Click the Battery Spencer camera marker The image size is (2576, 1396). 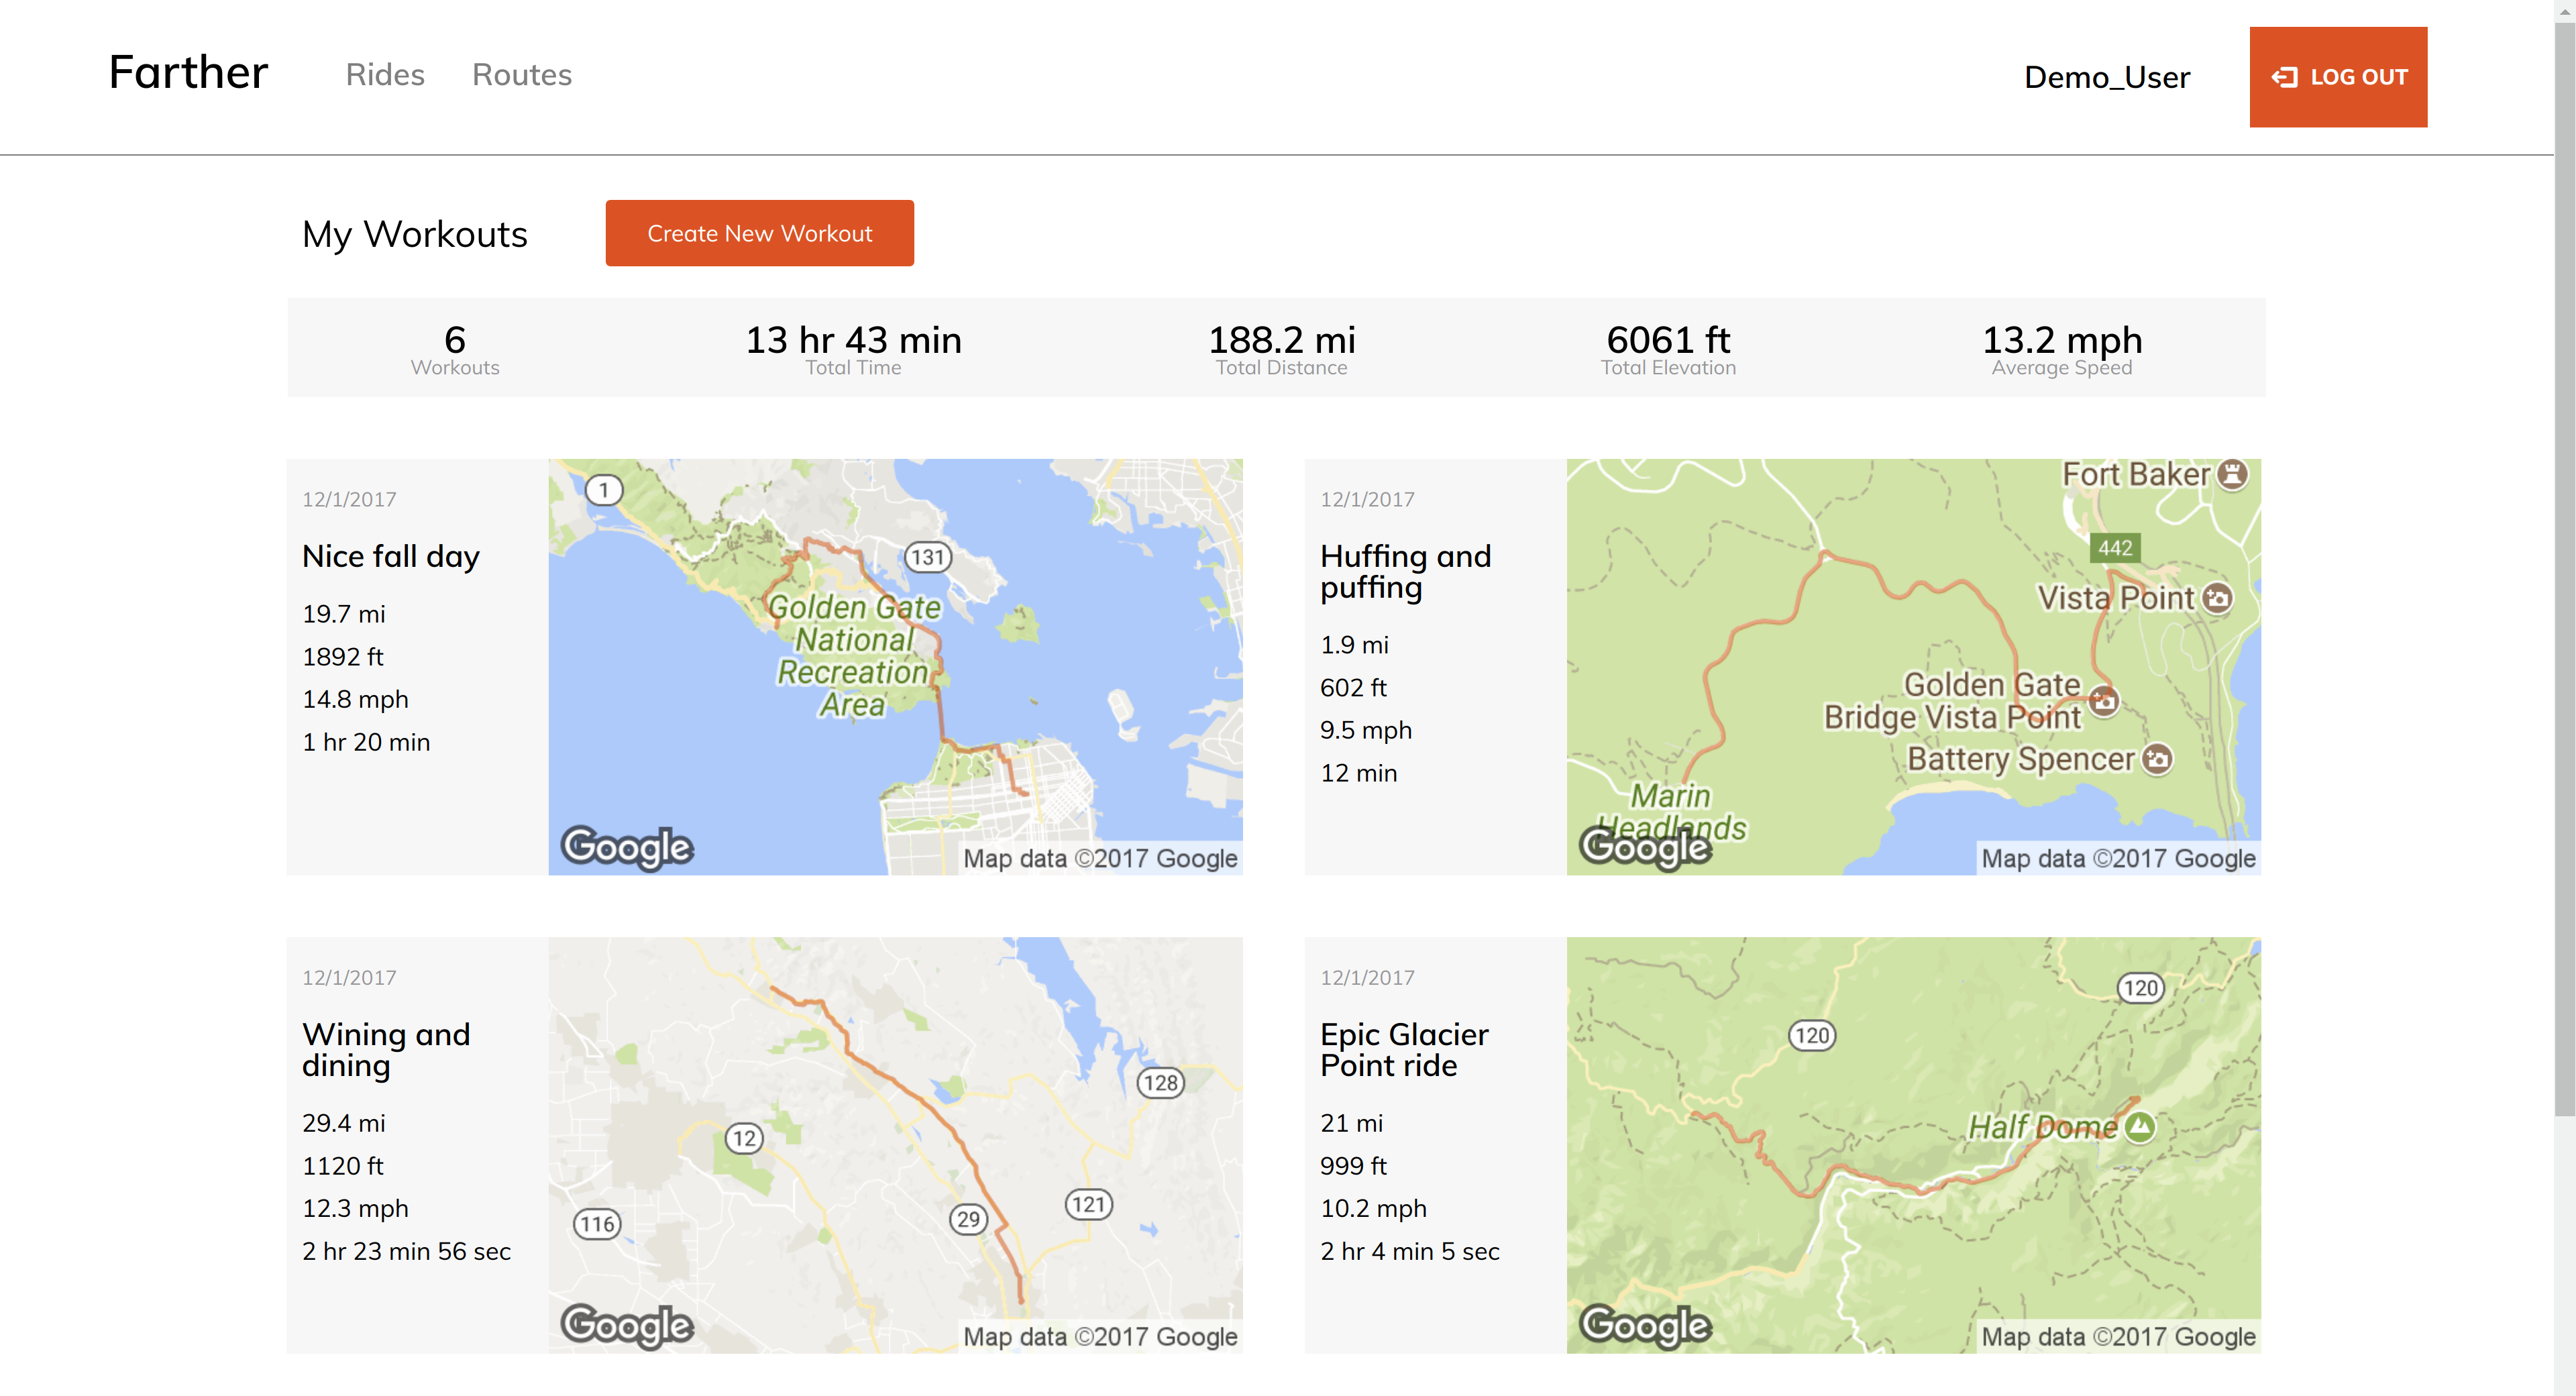(2157, 759)
